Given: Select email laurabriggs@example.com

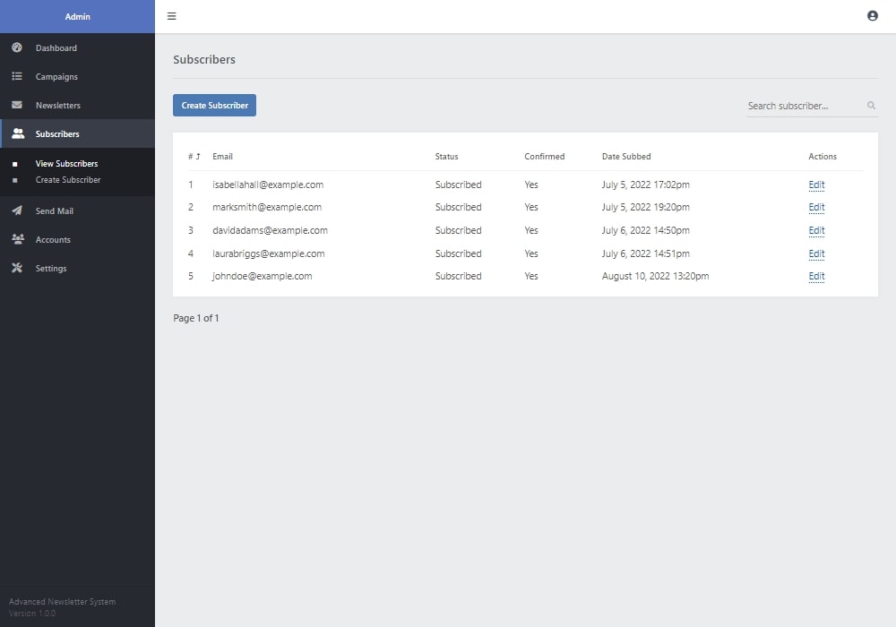Looking at the screenshot, I should tap(268, 253).
